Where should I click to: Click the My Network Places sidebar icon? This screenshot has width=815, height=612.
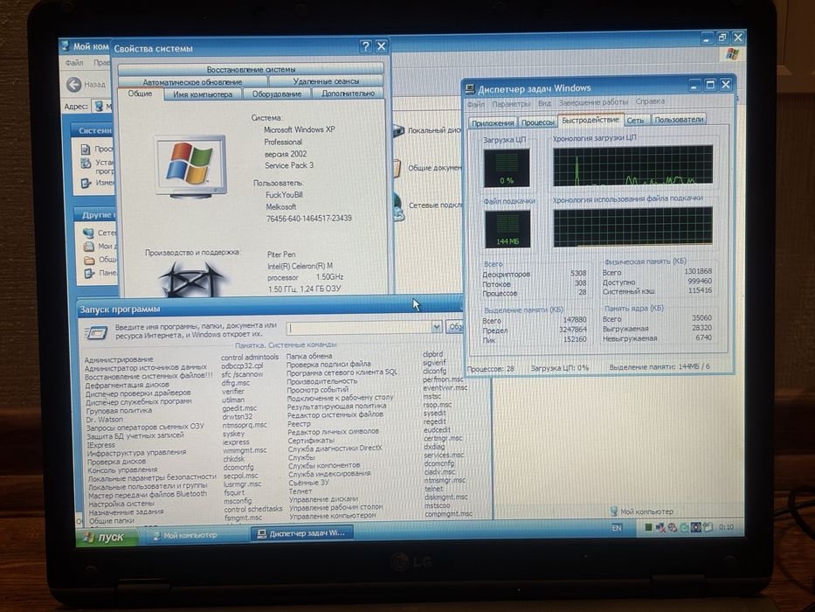(x=88, y=233)
